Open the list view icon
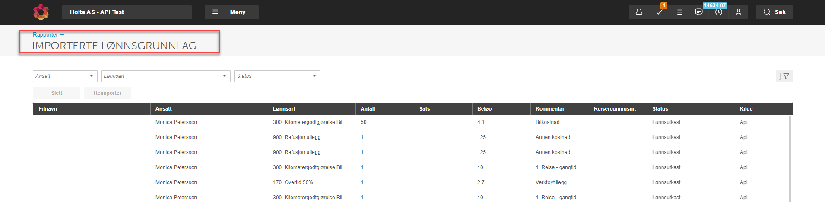The width and height of the screenshot is (825, 207). pyautogui.click(x=679, y=12)
